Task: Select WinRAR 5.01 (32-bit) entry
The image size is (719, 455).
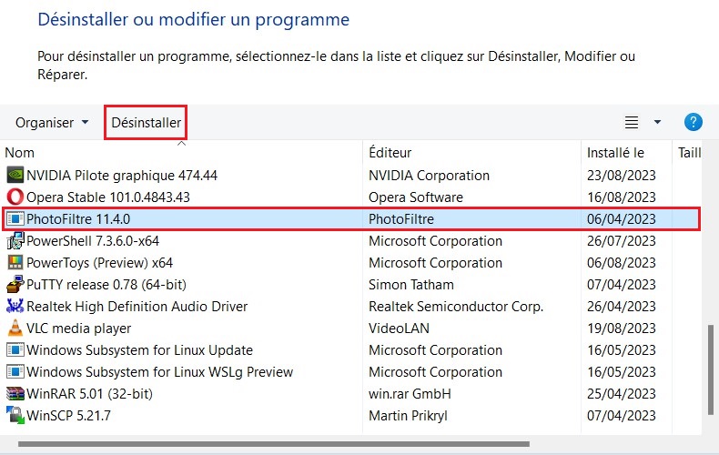Action: coord(89,393)
